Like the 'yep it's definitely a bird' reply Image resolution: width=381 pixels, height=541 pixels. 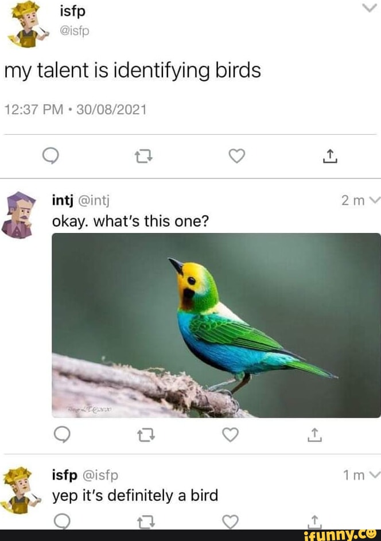pyautogui.click(x=230, y=521)
